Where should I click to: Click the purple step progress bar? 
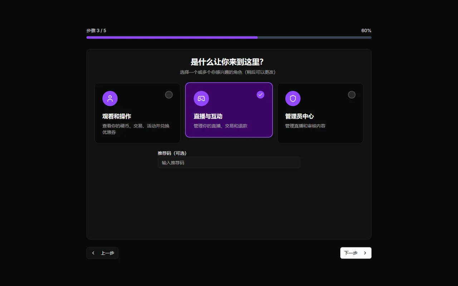(x=229, y=37)
